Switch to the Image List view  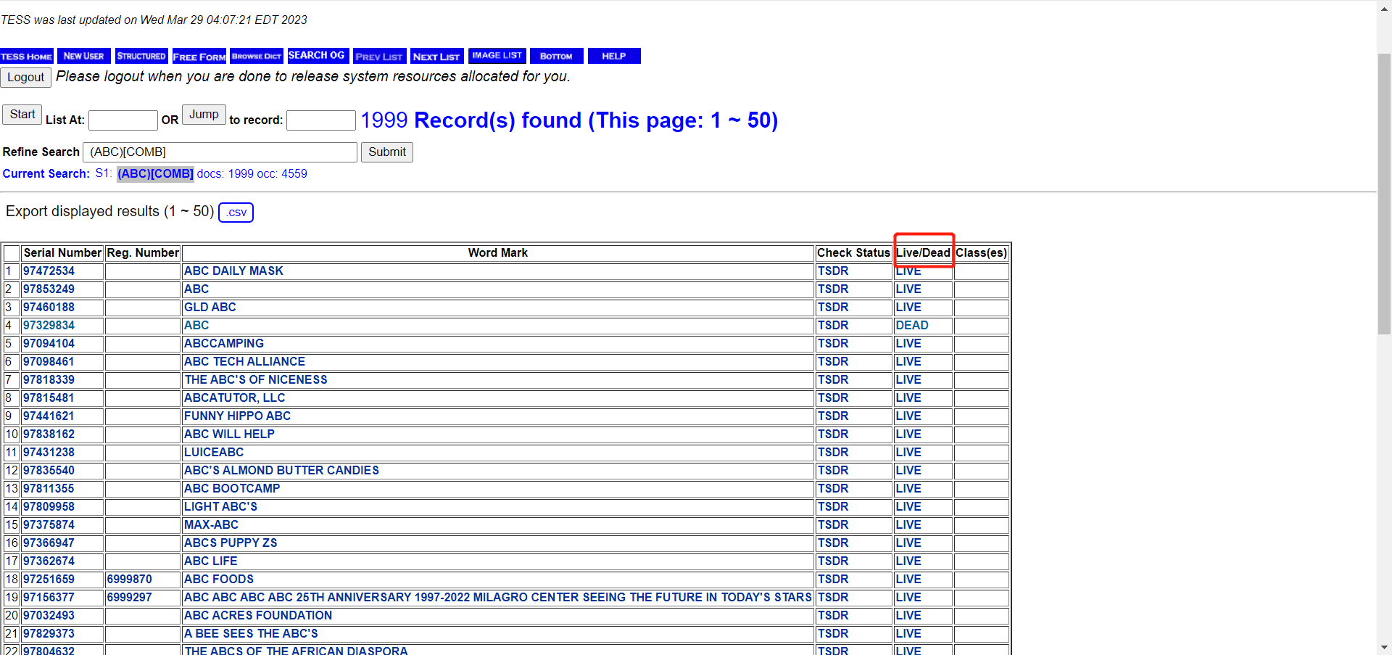point(497,56)
